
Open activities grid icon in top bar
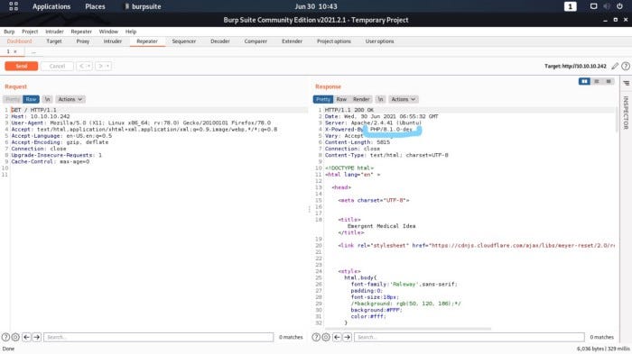14,6
